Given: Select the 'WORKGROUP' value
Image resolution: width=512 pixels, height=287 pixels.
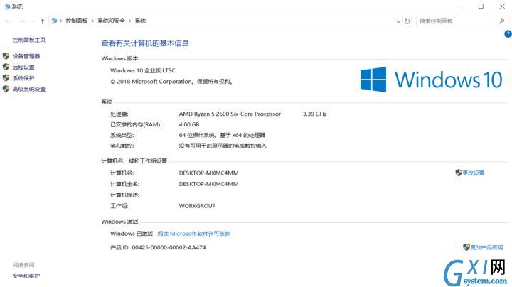Looking at the screenshot, I should coord(197,206).
